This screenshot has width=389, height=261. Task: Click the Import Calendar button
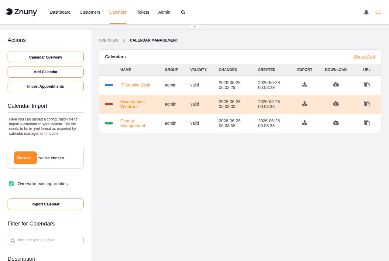click(46, 204)
